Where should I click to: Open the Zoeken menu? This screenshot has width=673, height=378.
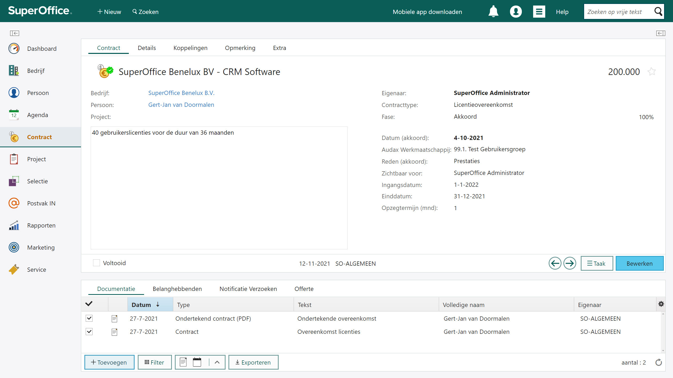[x=145, y=12]
